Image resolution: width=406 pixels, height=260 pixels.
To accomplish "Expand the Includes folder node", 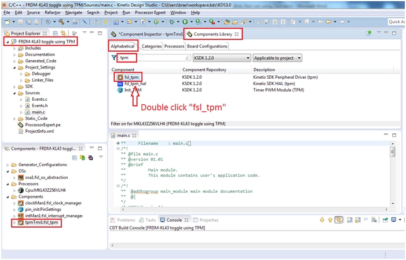I will coord(14,48).
